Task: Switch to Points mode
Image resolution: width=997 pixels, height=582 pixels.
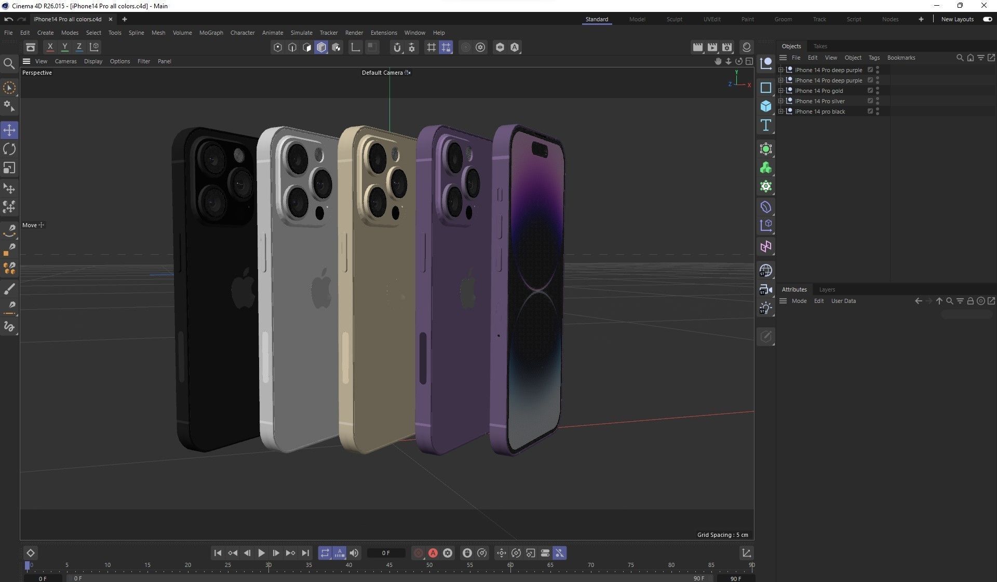Action: click(x=278, y=47)
